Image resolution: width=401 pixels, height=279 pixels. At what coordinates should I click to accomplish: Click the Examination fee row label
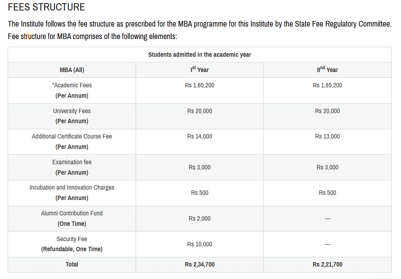point(72,162)
